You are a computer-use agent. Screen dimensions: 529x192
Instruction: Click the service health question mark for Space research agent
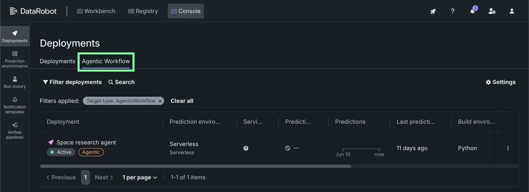coord(246,148)
